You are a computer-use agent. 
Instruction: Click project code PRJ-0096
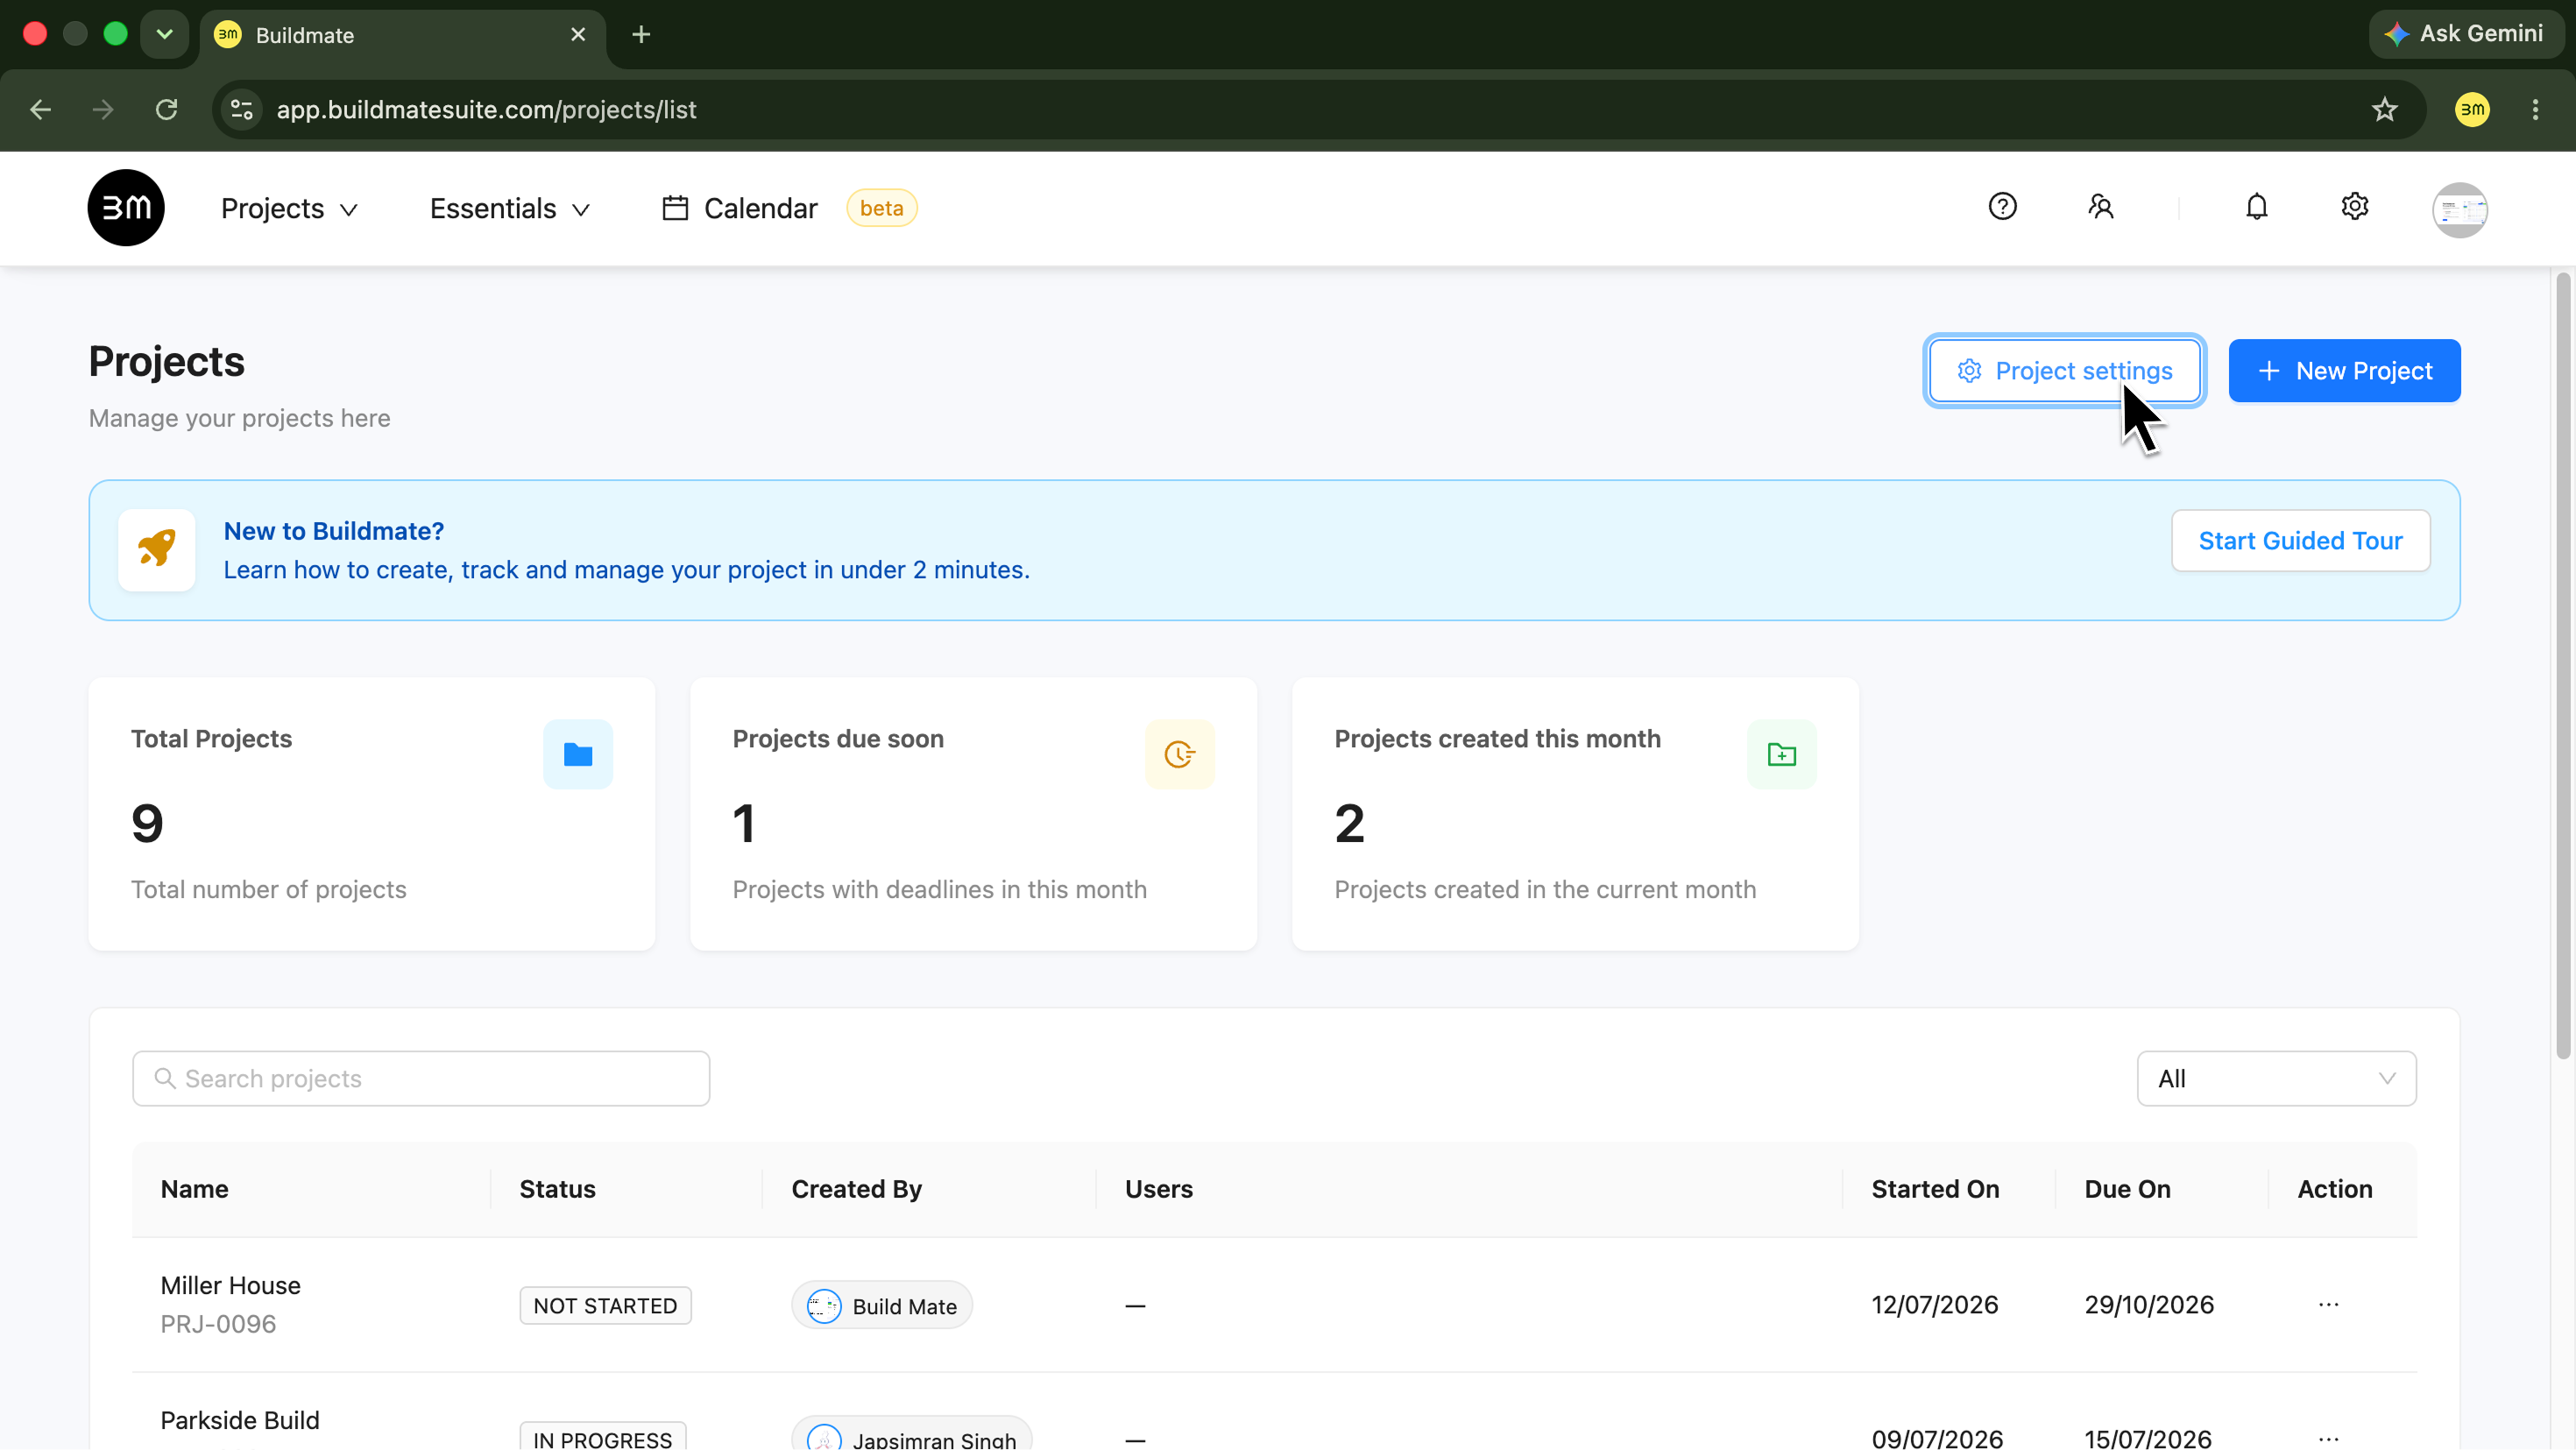coord(218,1324)
